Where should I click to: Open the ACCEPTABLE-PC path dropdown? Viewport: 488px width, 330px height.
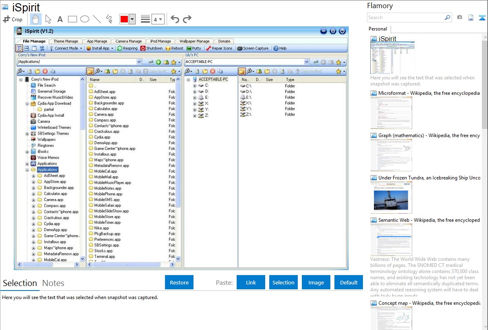tap(307, 61)
